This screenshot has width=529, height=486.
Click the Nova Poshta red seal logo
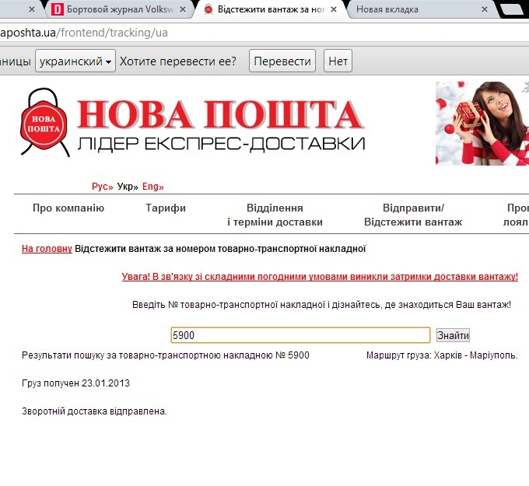(44, 122)
